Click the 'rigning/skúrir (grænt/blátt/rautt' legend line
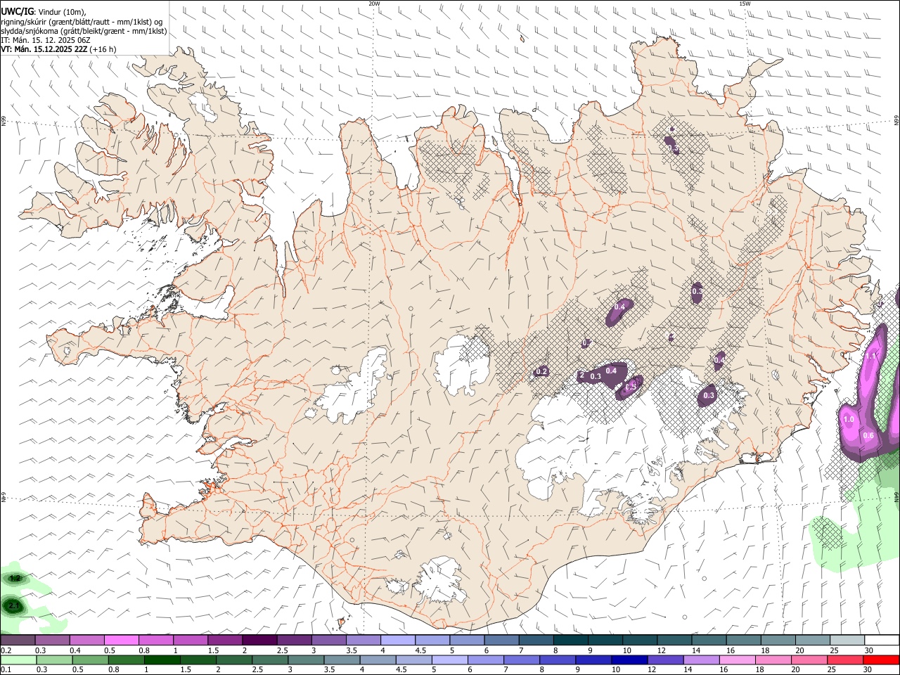This screenshot has width=900, height=675. click(x=82, y=22)
